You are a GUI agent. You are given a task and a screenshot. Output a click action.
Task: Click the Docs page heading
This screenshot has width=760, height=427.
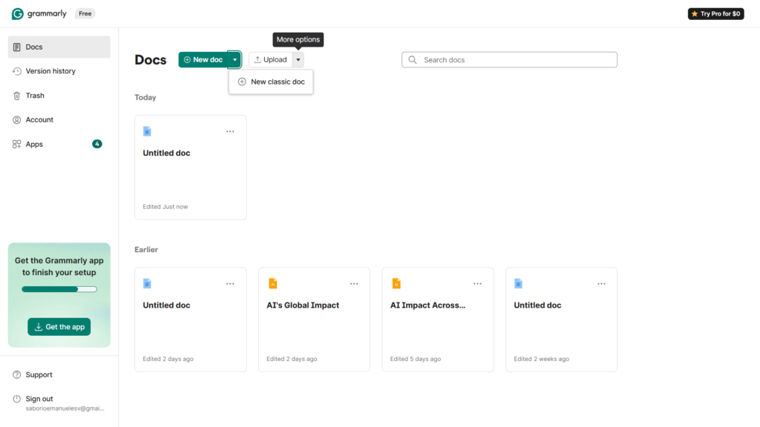150,59
